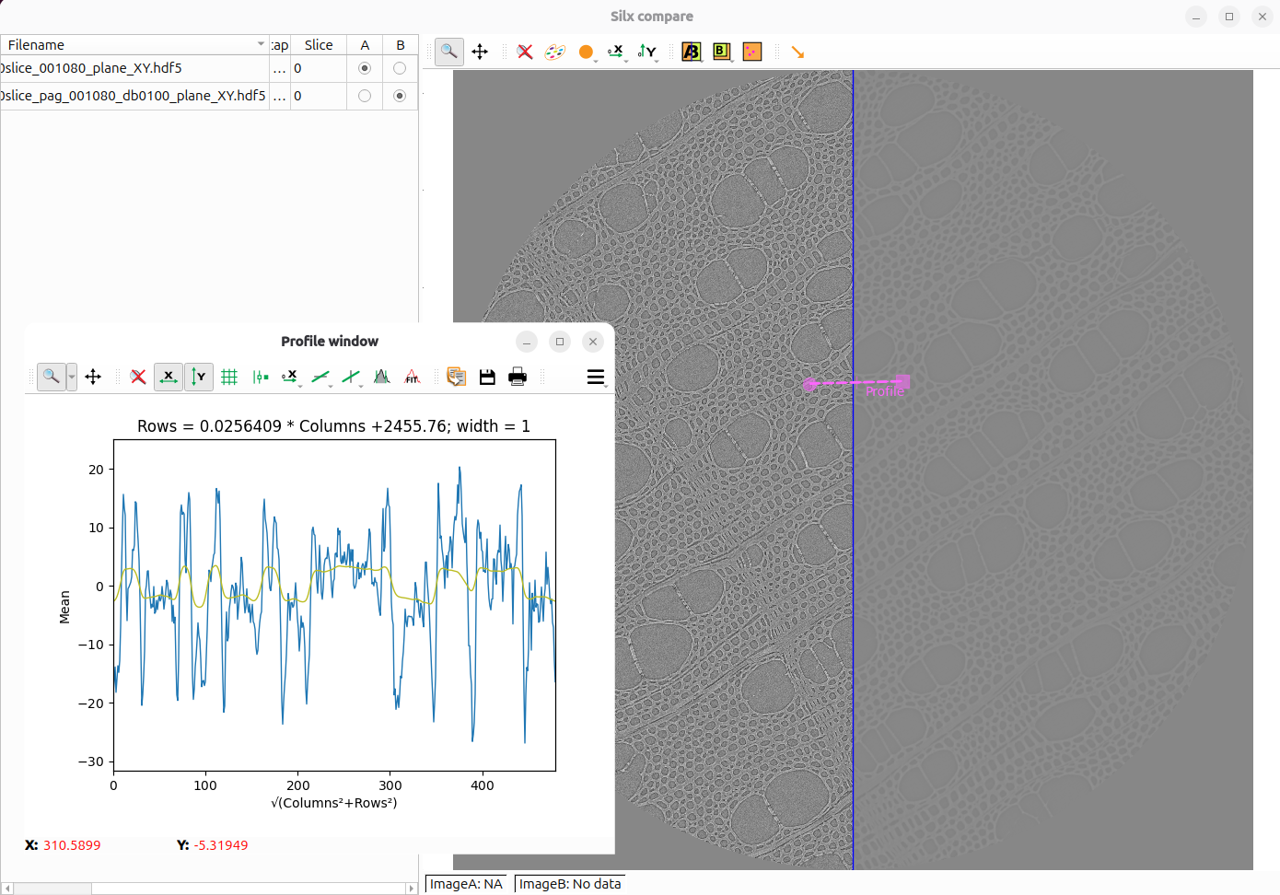Open the green line with vertical tick dropdown

pyautogui.click(x=352, y=376)
